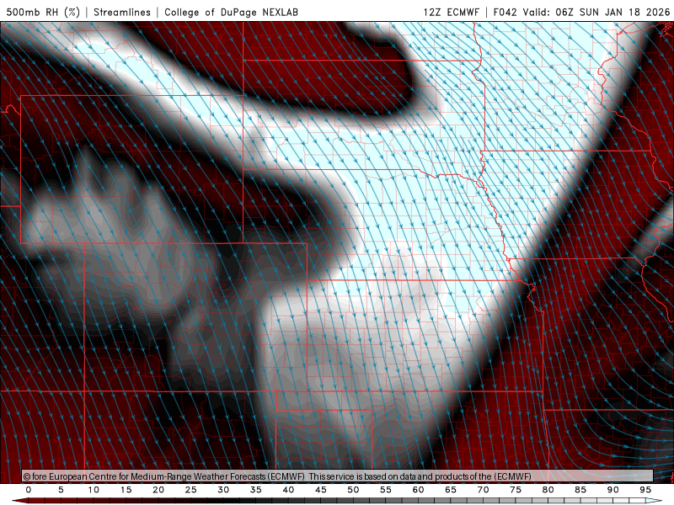Click the colorbar label "70"

[x=483, y=490]
